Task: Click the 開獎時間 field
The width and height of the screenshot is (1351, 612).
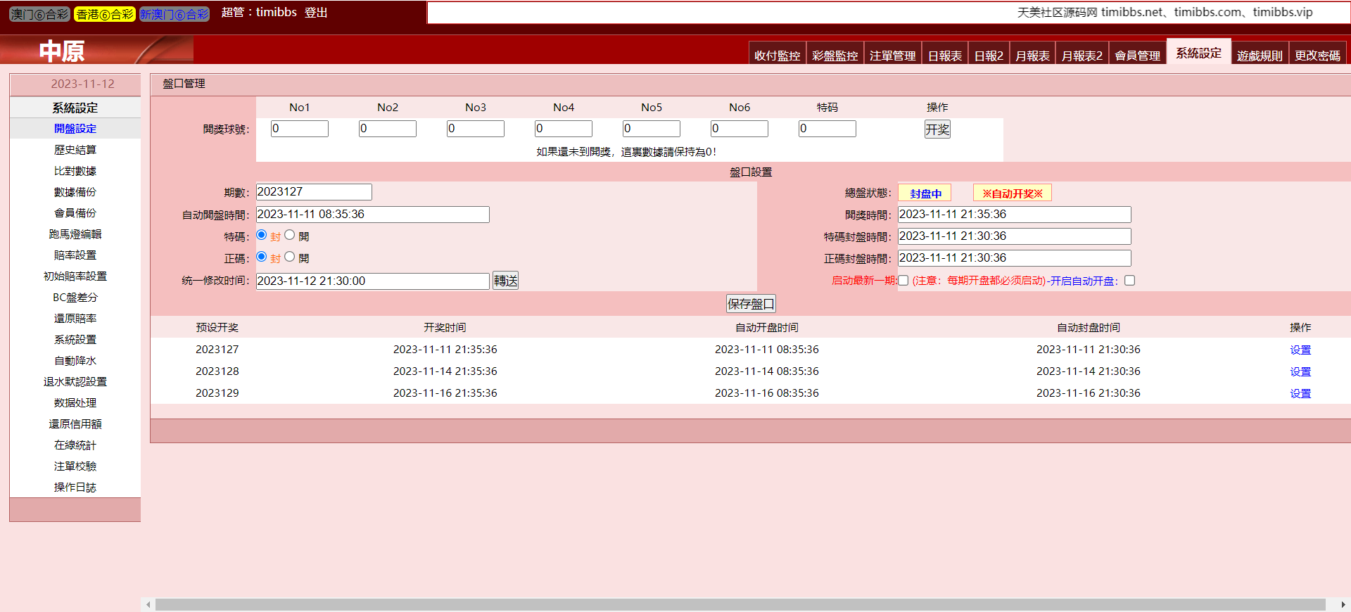Action: pyautogui.click(x=1015, y=215)
